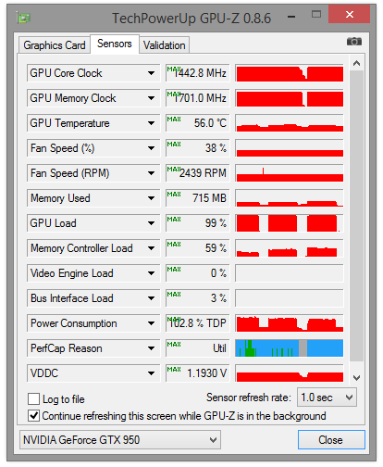Expand PerfCap Reason dropdown
Image resolution: width=383 pixels, height=467 pixels.
pos(151,348)
